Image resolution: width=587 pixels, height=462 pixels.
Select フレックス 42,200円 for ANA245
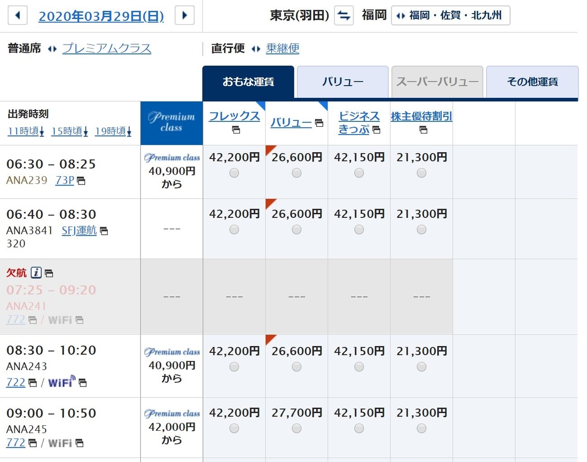click(x=234, y=428)
